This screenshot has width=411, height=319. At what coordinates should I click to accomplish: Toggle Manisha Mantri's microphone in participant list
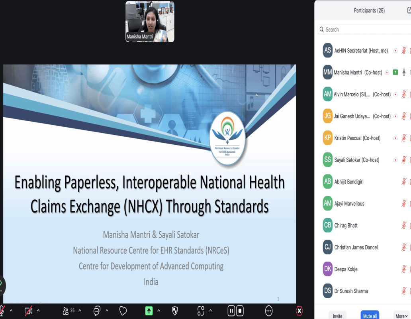click(404, 72)
